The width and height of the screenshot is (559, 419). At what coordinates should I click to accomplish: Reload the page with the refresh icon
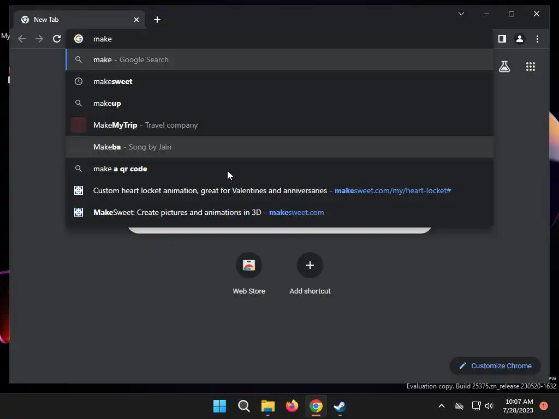tap(57, 39)
